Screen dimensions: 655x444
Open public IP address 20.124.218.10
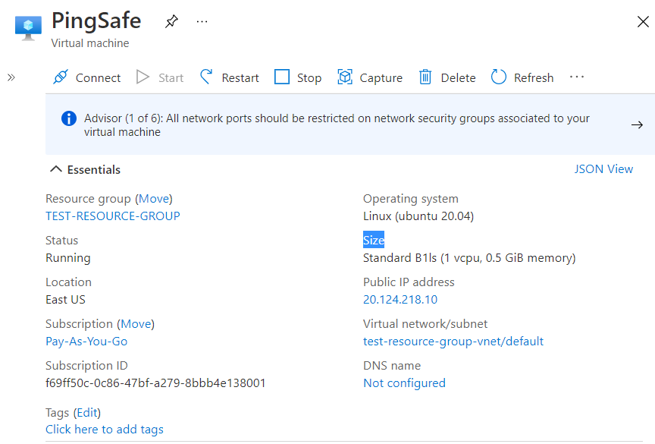(x=400, y=300)
